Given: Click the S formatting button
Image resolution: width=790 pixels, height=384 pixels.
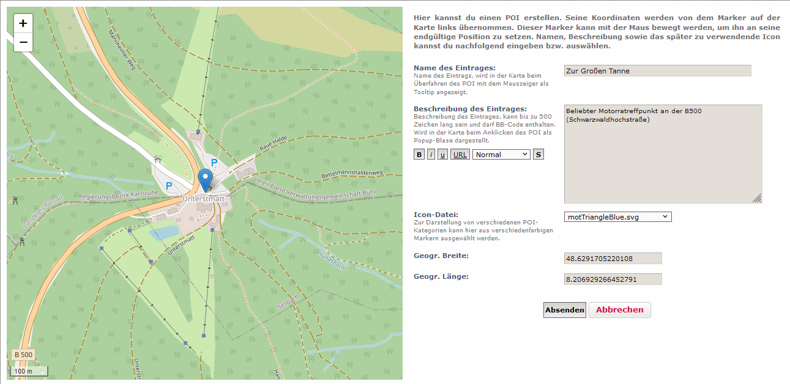Looking at the screenshot, I should (x=538, y=155).
